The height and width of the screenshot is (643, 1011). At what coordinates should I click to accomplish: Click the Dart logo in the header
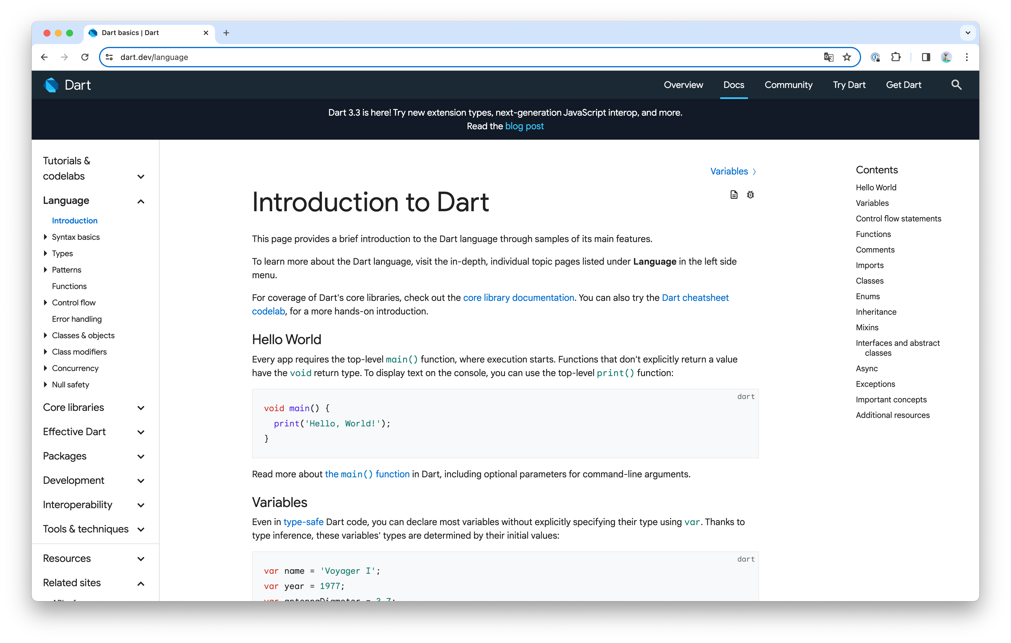coord(67,85)
